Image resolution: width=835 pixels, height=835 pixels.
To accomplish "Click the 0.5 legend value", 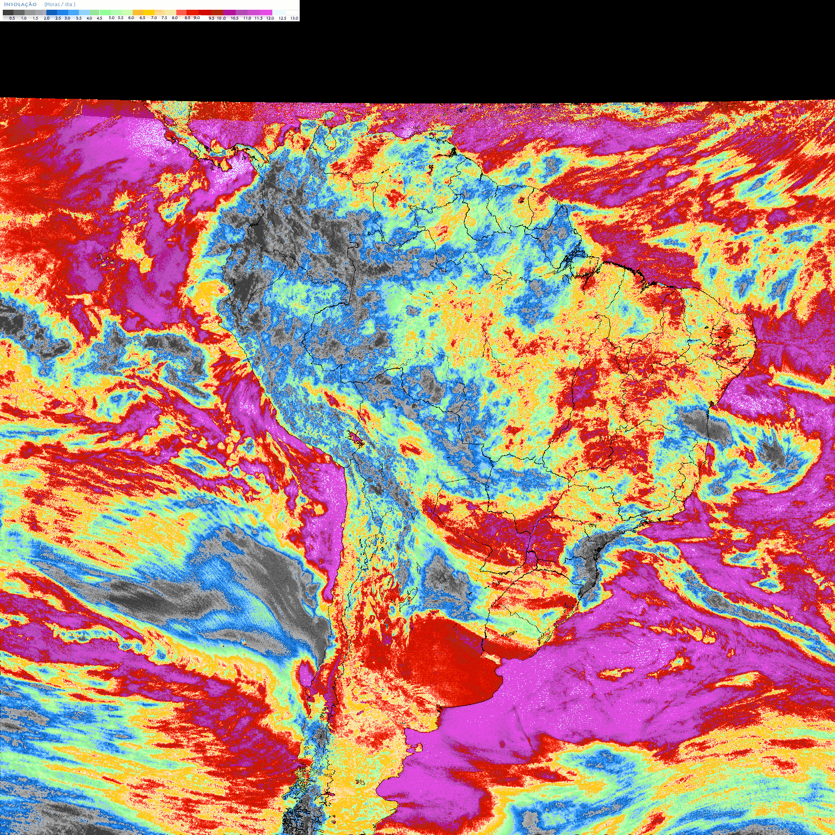I will (x=12, y=18).
